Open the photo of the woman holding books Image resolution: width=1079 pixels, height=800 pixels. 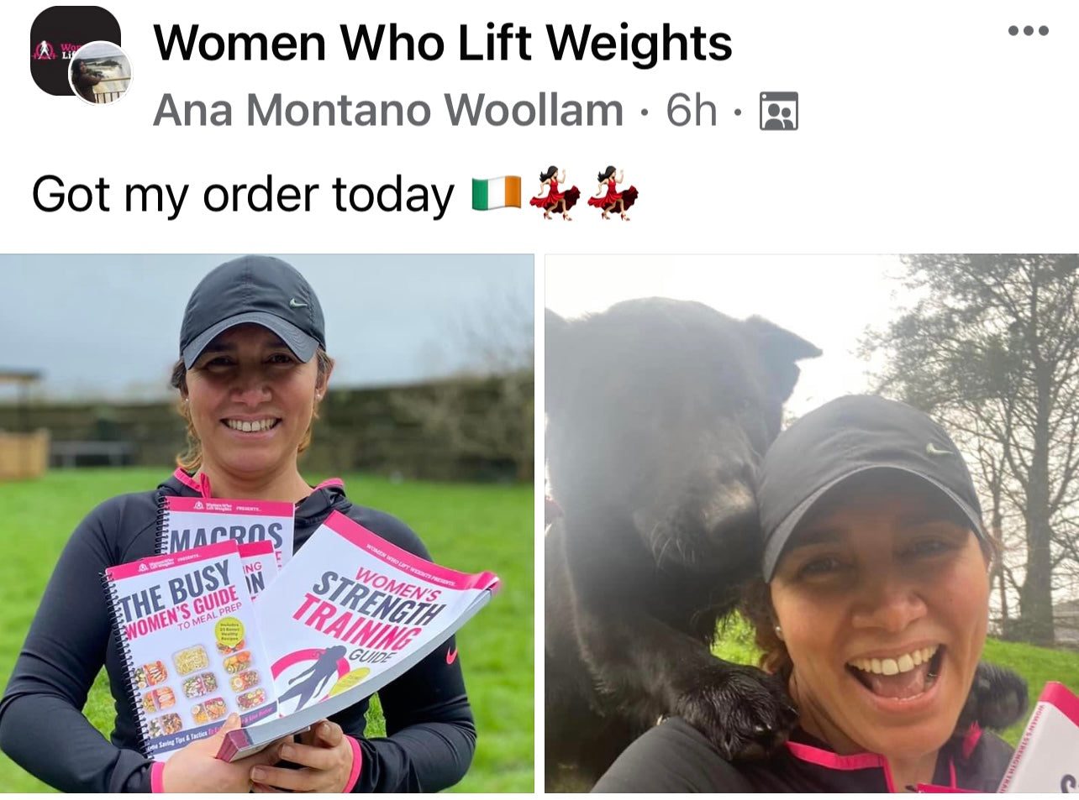point(266,523)
